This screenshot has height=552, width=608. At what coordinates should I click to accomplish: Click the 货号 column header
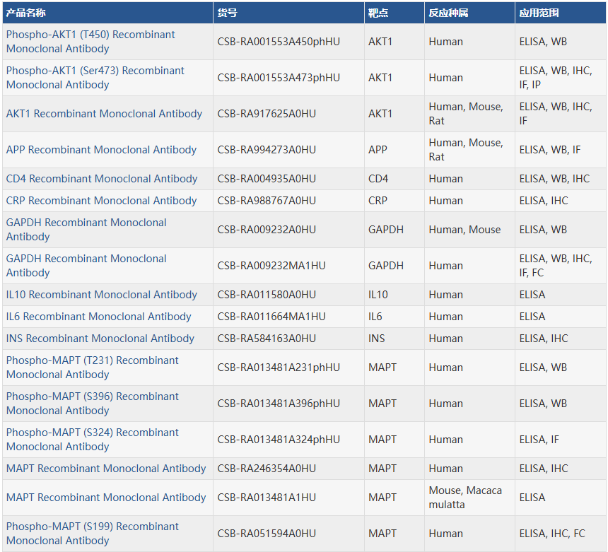[x=228, y=13]
